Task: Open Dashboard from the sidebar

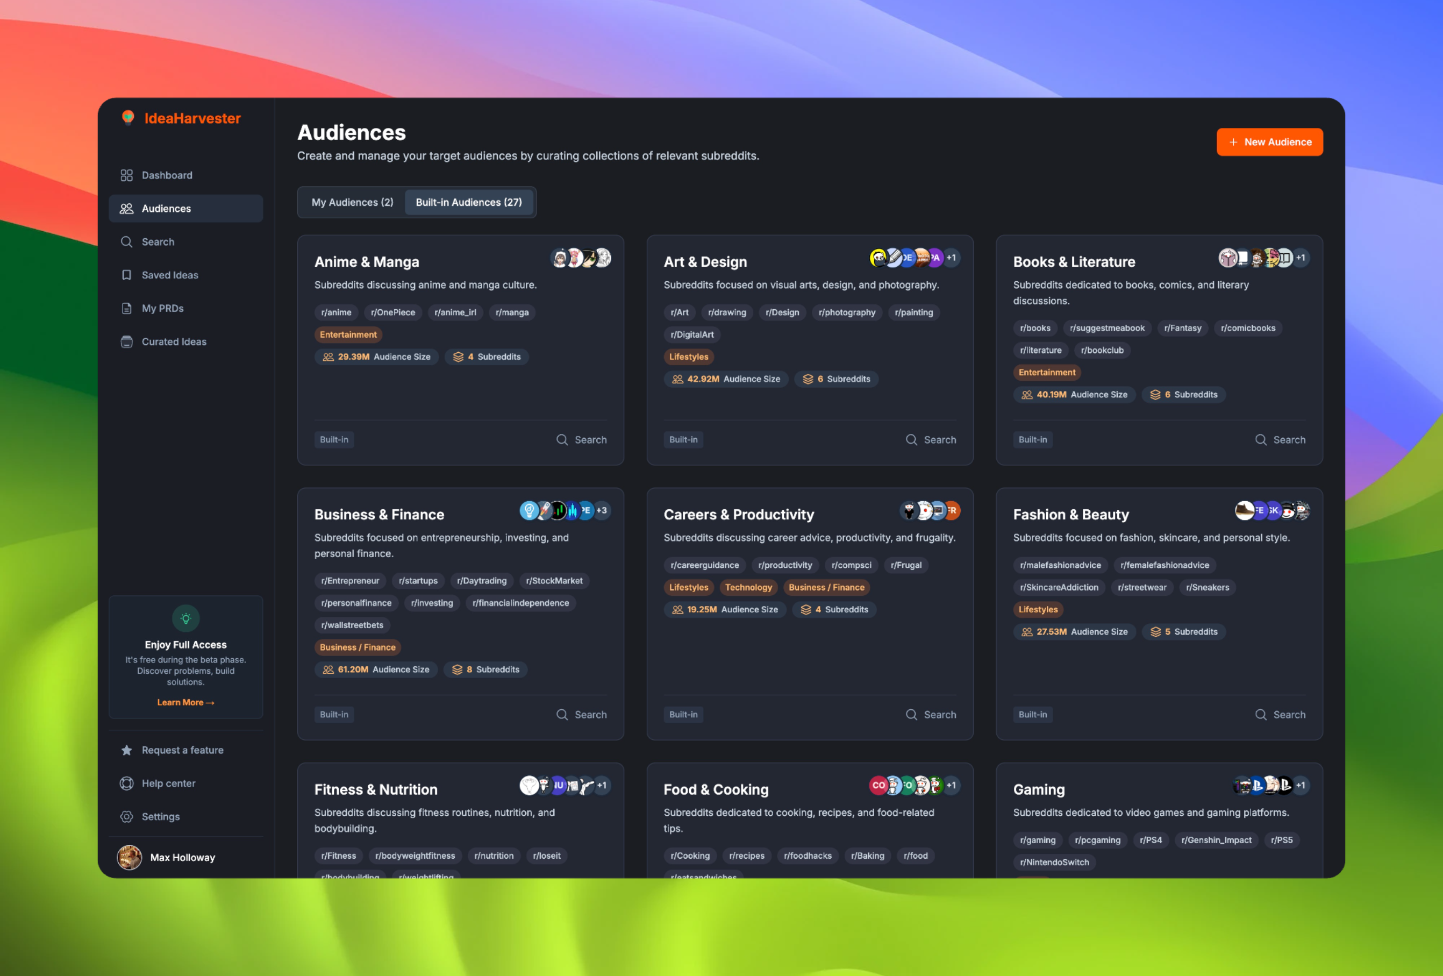Action: tap(167, 175)
